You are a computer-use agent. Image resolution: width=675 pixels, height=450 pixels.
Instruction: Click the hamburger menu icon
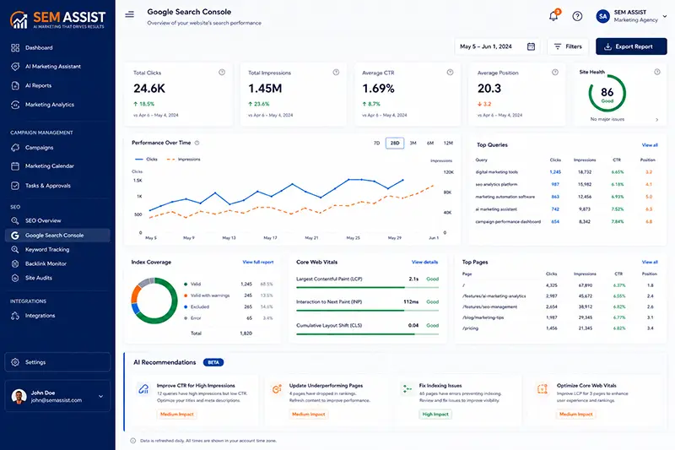(129, 14)
